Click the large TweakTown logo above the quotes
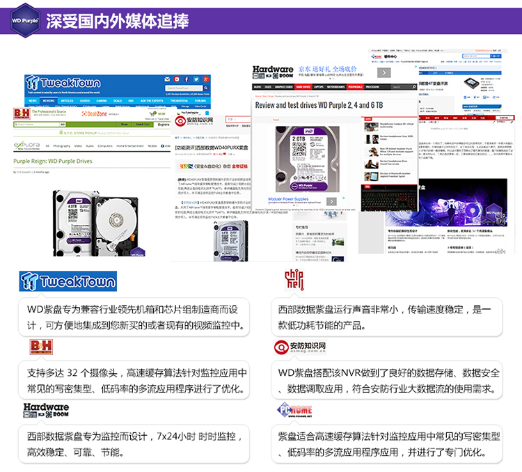 (x=68, y=281)
